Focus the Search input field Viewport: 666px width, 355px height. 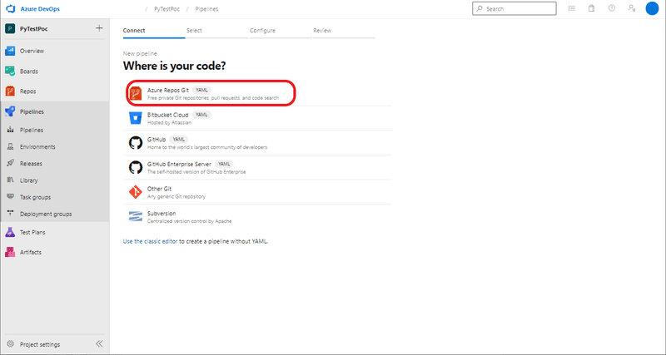(x=514, y=8)
